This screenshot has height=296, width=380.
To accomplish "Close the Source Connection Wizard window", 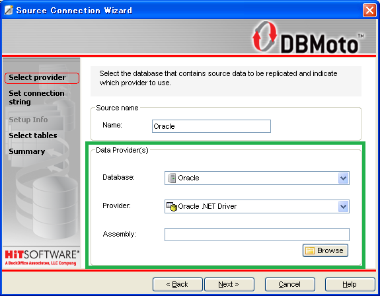I will click(369, 11).
